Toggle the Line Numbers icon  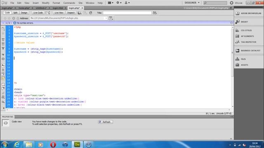click(3, 65)
